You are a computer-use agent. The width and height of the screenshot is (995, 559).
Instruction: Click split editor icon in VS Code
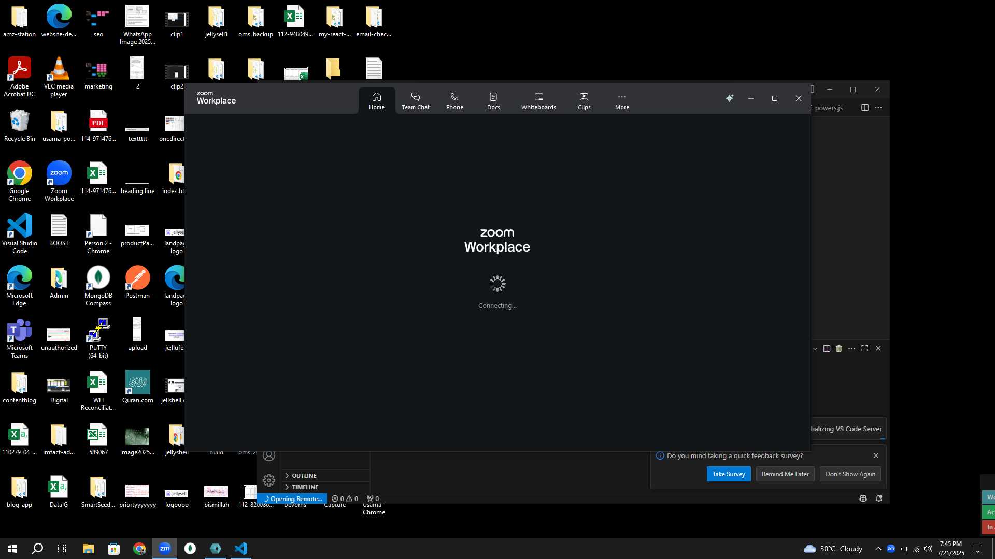pos(865,108)
